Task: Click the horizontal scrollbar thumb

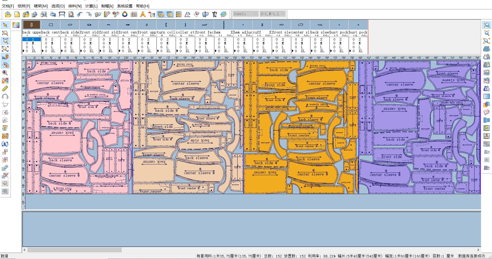Action: point(74,250)
